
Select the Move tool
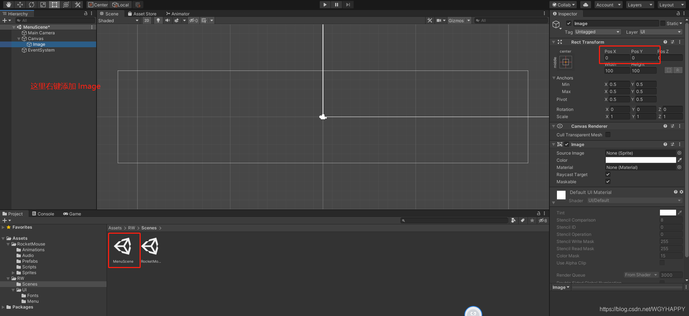pos(20,5)
